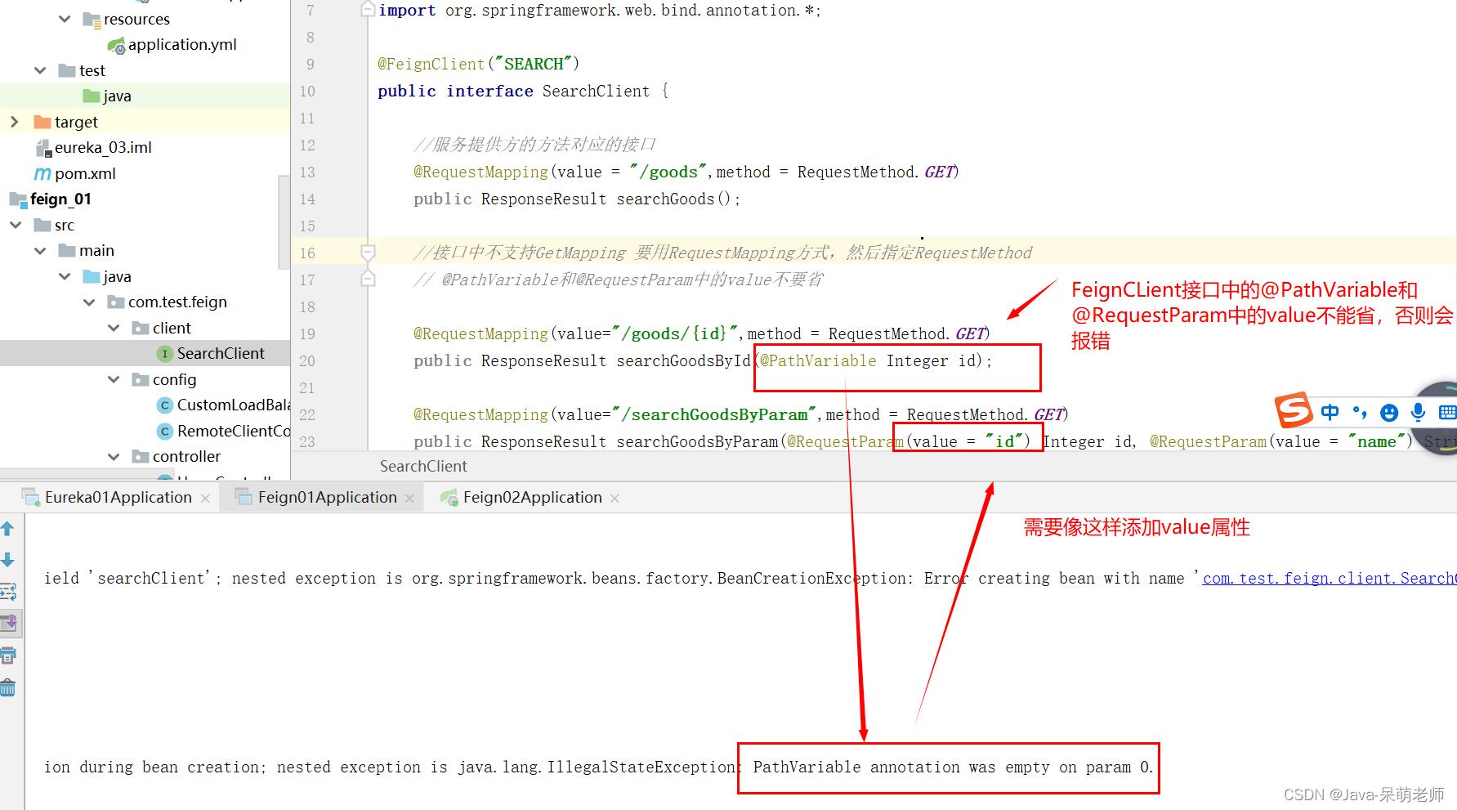Collapse the test folder
The height and width of the screenshot is (810, 1457).
click(x=40, y=70)
